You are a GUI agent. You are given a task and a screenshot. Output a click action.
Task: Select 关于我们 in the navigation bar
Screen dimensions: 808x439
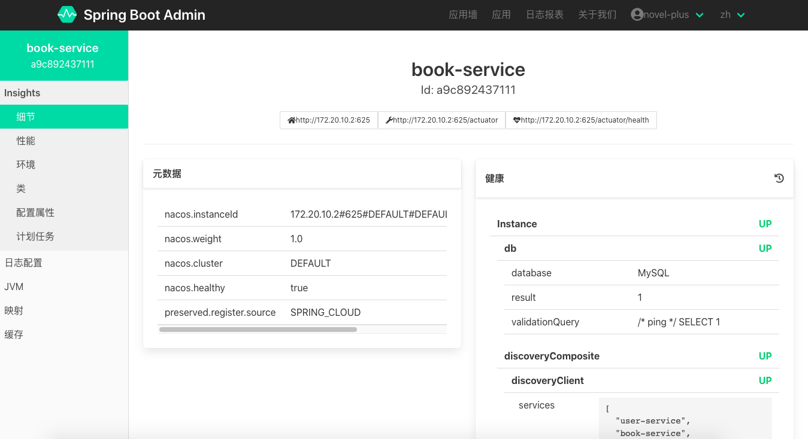coord(597,14)
